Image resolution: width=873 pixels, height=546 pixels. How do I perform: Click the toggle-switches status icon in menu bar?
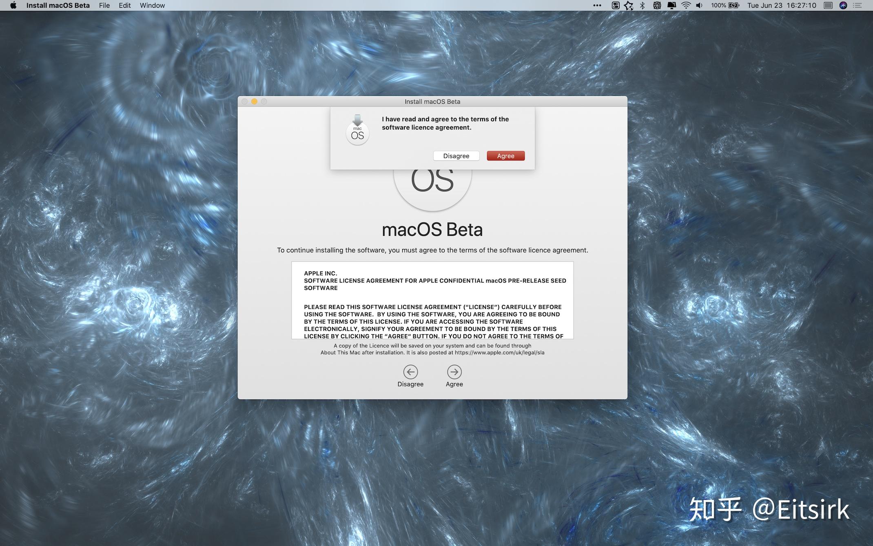pyautogui.click(x=616, y=5)
